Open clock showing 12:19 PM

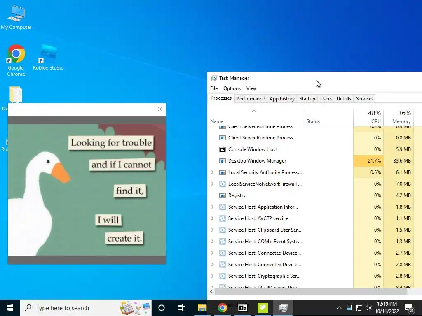[387, 308]
